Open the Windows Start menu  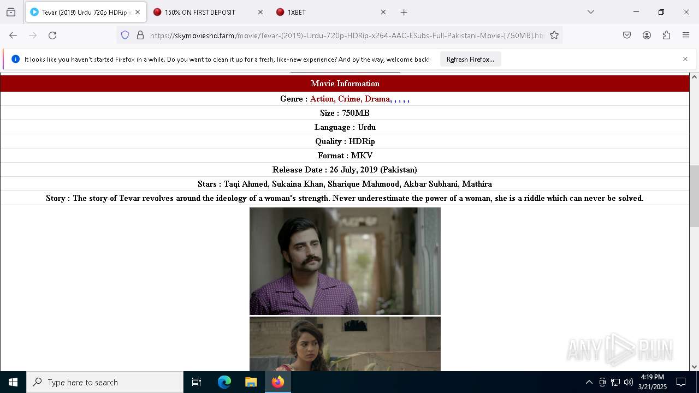tap(13, 382)
